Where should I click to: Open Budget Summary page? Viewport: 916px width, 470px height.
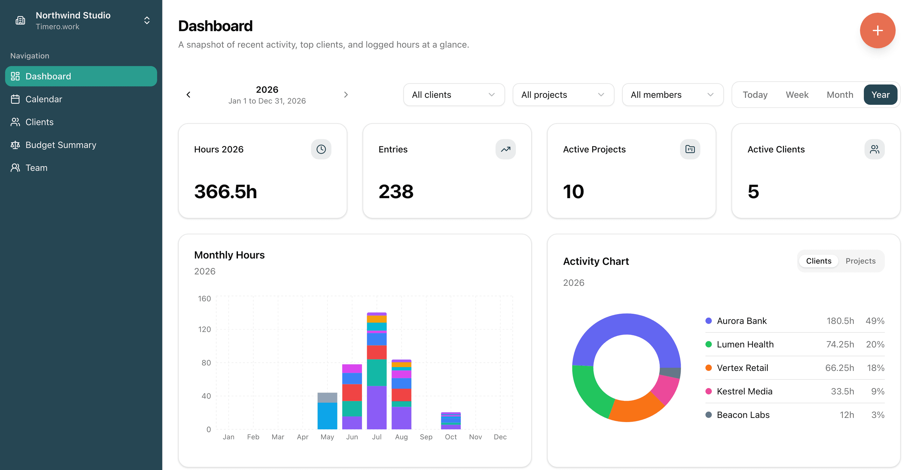(x=81, y=145)
